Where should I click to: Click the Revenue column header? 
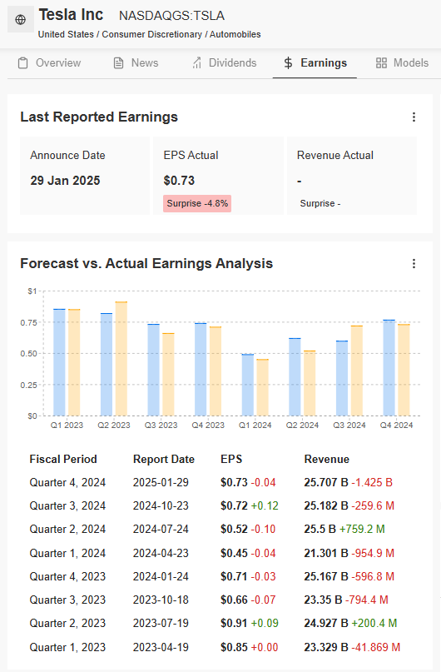(327, 460)
